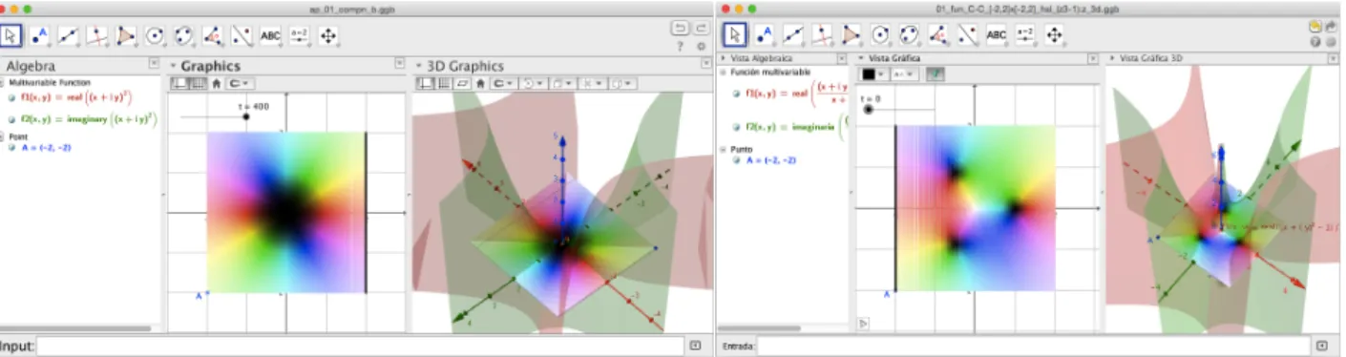Image resolution: width=1346 pixels, height=357 pixels.
Task: Open projection type dropdown in 3D Graphics bar
Action: (622, 83)
